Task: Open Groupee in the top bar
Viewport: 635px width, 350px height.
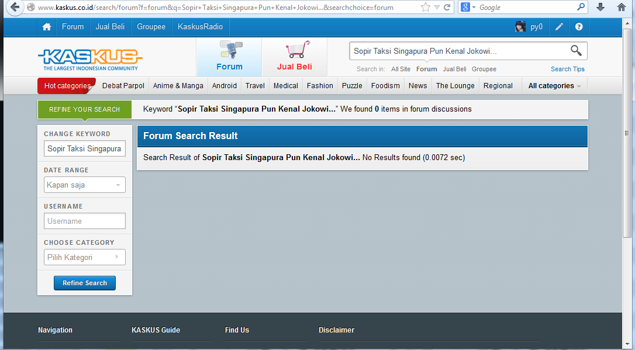Action: point(151,27)
